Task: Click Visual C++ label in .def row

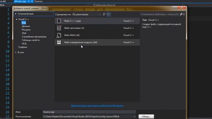Action: click(129, 42)
